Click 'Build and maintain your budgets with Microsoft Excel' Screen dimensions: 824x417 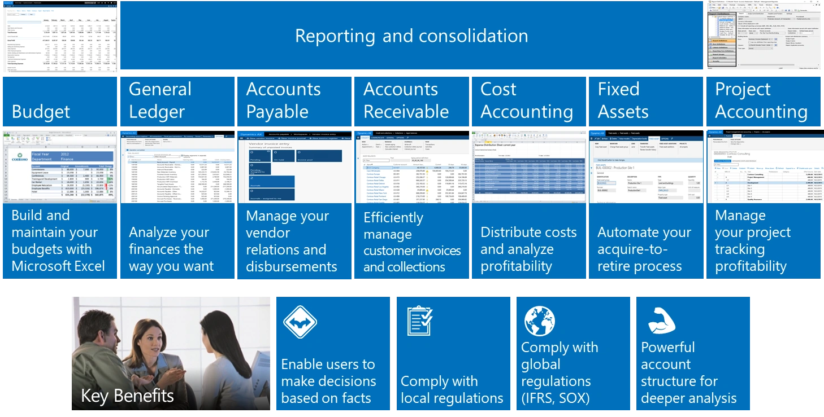tap(58, 241)
